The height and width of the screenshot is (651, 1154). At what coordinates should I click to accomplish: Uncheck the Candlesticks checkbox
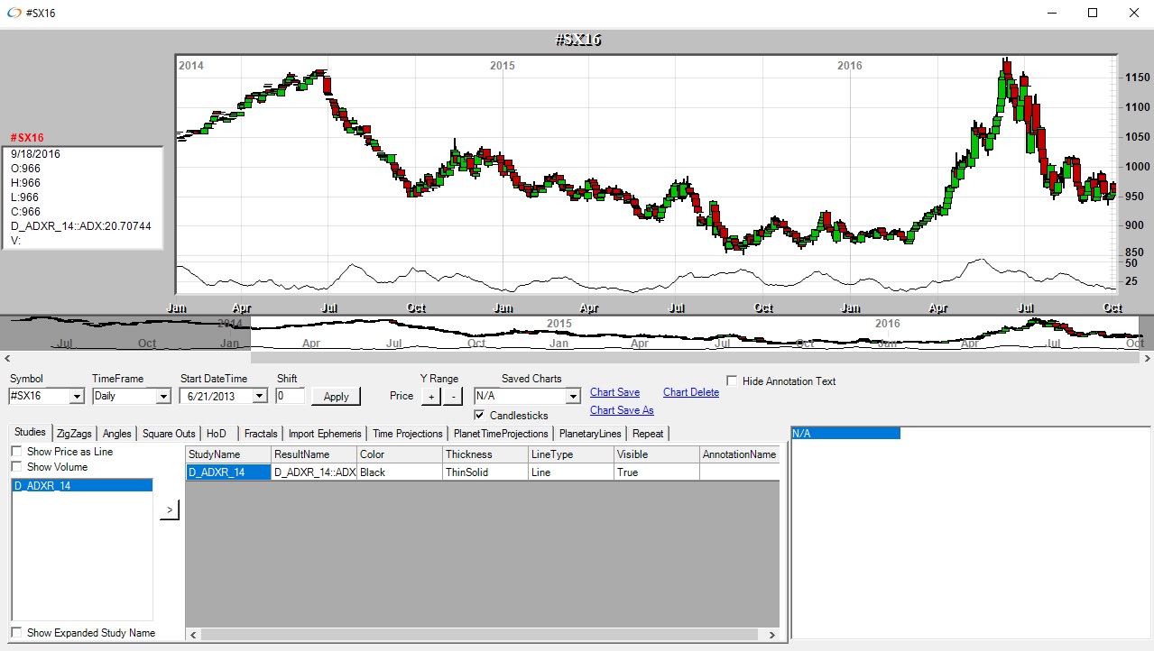480,416
